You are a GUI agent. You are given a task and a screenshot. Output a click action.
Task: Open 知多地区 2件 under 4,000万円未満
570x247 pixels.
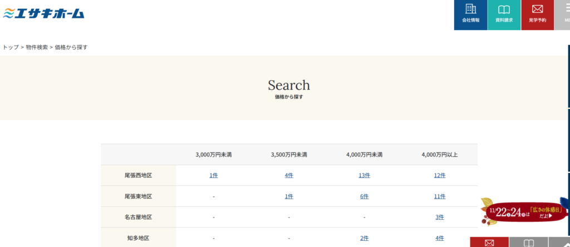364,238
